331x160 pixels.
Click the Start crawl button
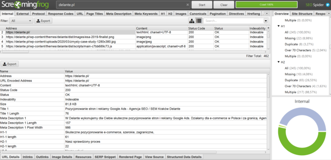point(202,5)
